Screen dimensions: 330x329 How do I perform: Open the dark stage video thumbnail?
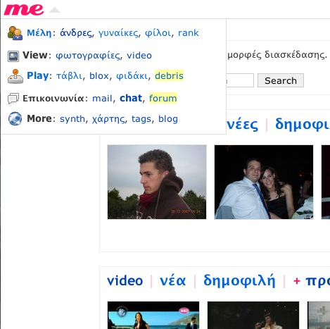(x=253, y=315)
